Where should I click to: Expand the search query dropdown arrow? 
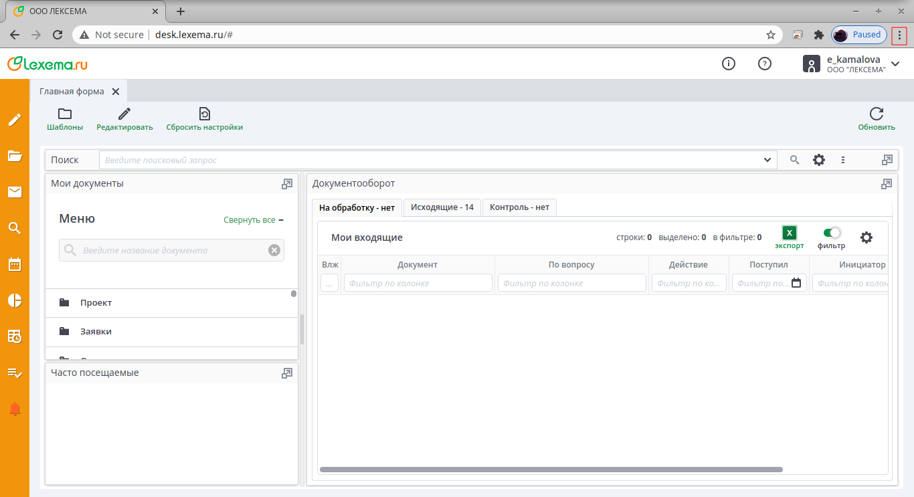point(767,160)
